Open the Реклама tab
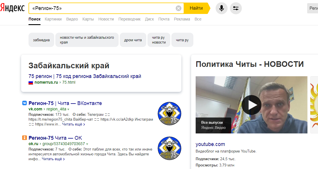This screenshot has width=318, height=169. click(182, 19)
